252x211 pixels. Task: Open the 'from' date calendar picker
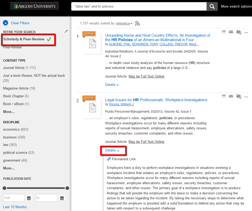coord(29,198)
